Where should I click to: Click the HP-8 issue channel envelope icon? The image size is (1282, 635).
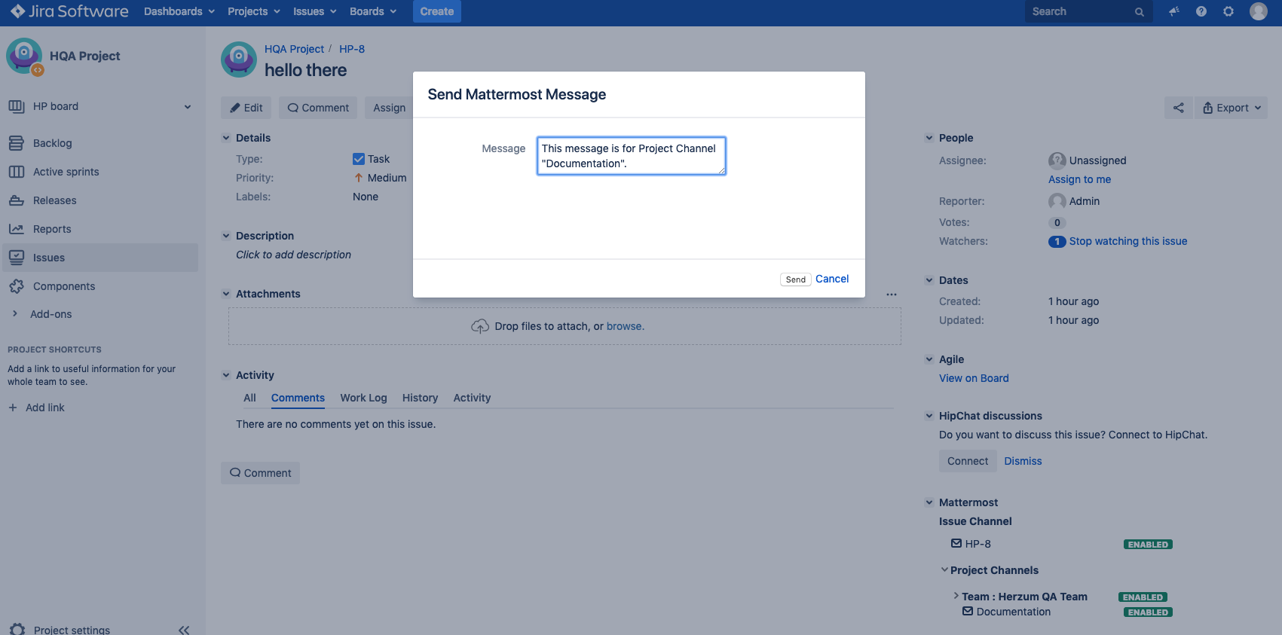(x=956, y=543)
